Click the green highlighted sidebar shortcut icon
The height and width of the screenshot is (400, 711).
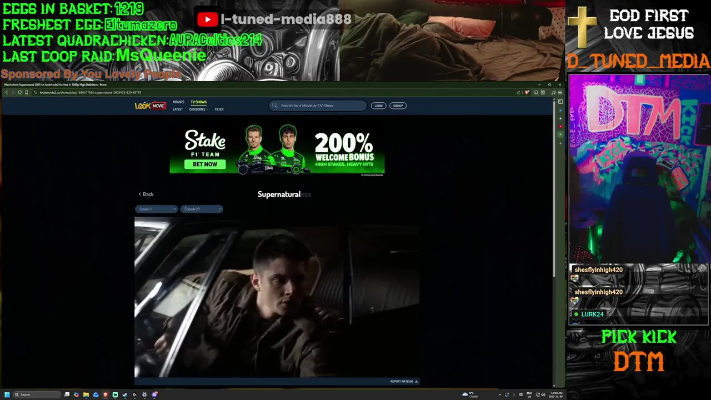(x=560, y=134)
